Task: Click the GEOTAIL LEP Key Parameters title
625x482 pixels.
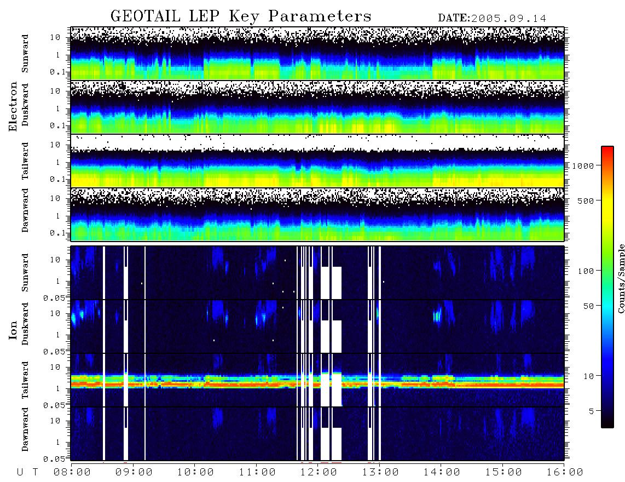Action: [241, 16]
